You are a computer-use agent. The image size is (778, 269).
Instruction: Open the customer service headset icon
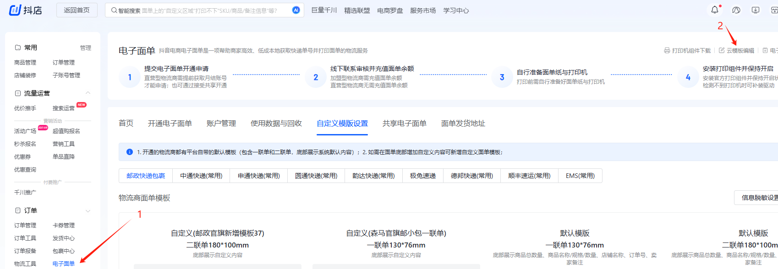(x=736, y=10)
